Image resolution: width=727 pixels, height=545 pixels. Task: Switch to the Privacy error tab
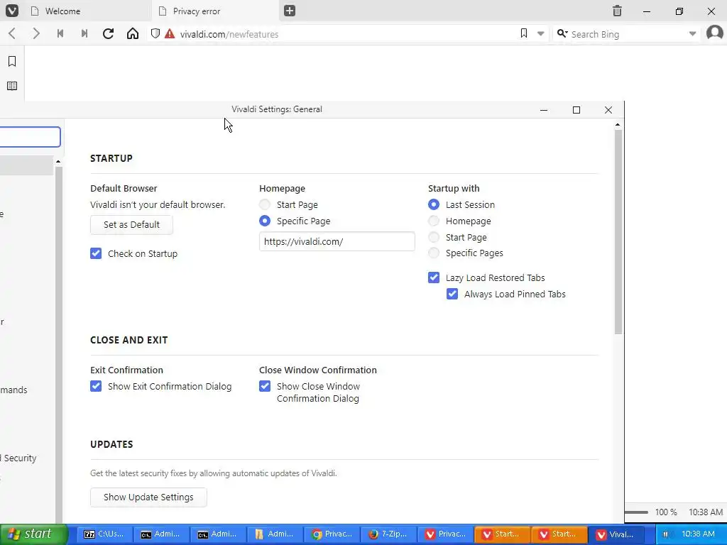(216, 11)
